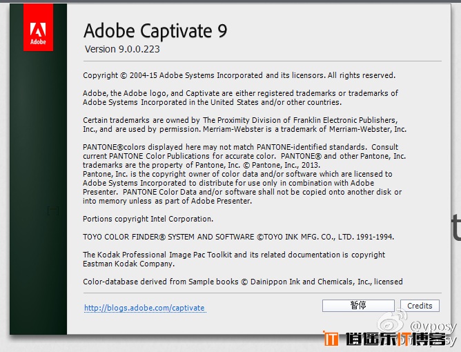Image resolution: width=461 pixels, height=352 pixels.
Task: Click the Portions copyright Intel Corporation line
Action: coord(148,219)
